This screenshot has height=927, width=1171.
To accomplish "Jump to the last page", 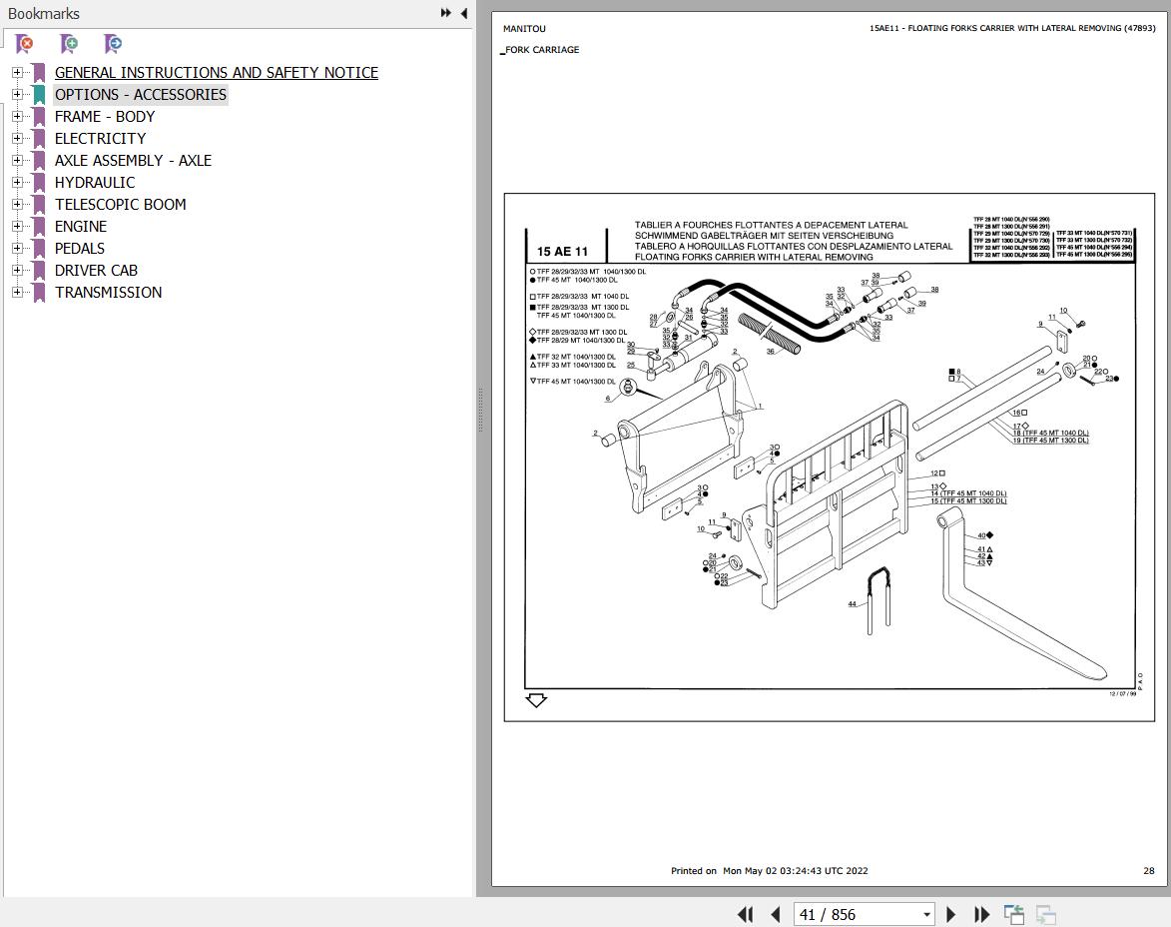I will (982, 914).
